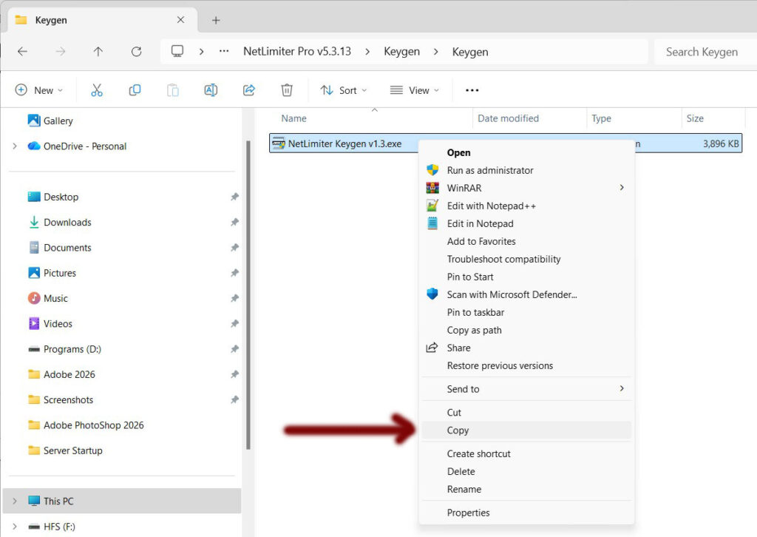Click the toolbar Copy icon
The image size is (757, 537).
point(135,90)
